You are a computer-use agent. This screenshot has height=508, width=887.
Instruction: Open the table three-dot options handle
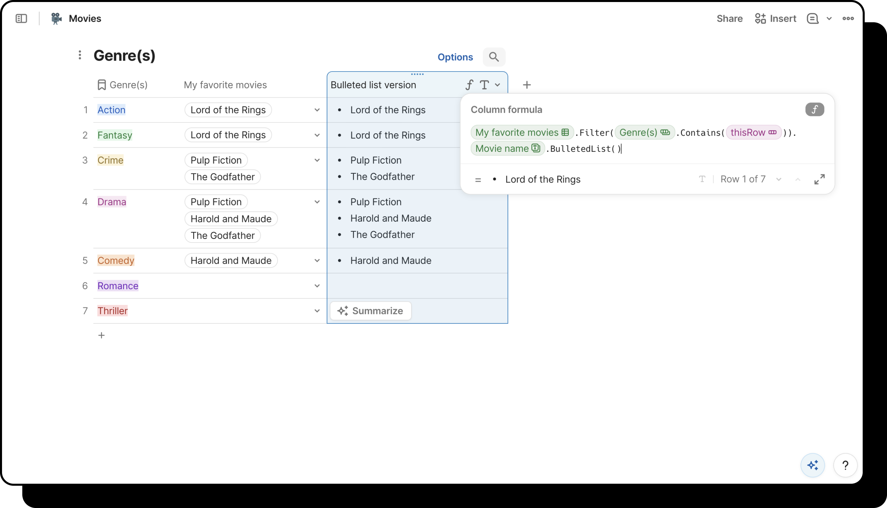point(80,55)
